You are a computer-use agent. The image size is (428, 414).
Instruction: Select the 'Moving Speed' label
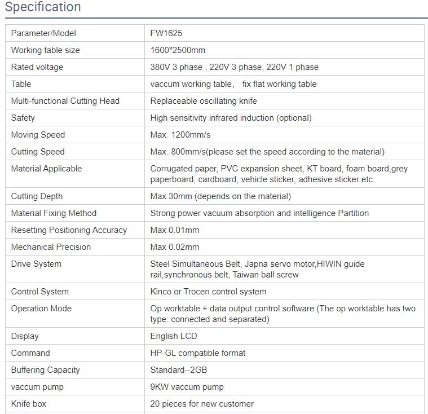coord(38,135)
